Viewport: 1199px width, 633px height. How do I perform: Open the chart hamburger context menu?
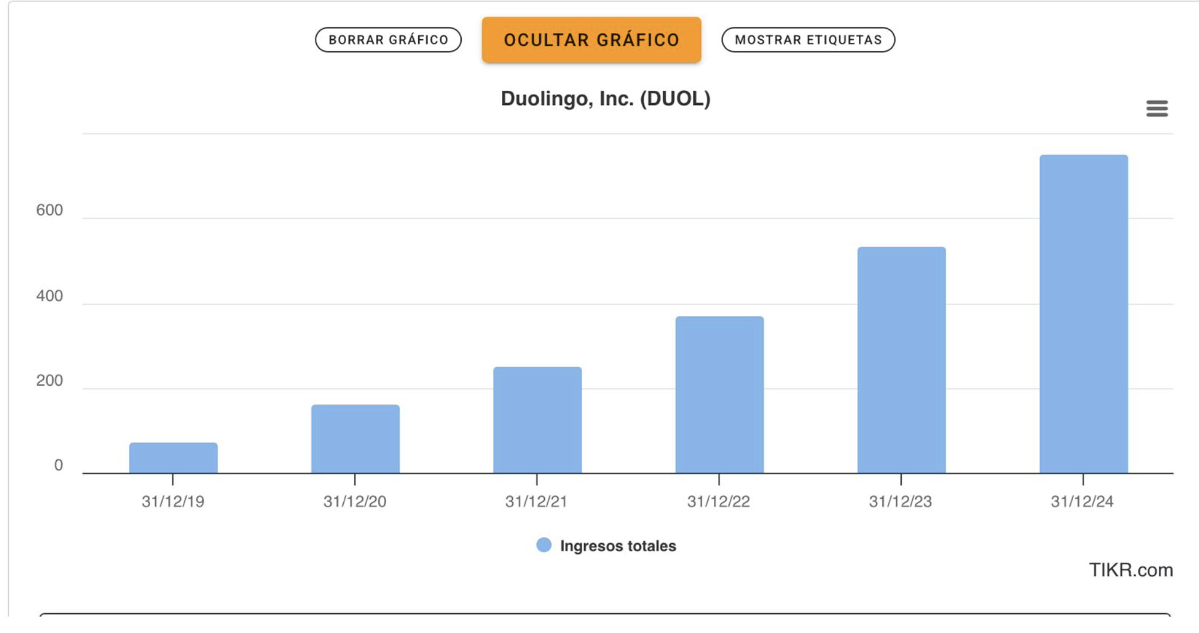1157,108
